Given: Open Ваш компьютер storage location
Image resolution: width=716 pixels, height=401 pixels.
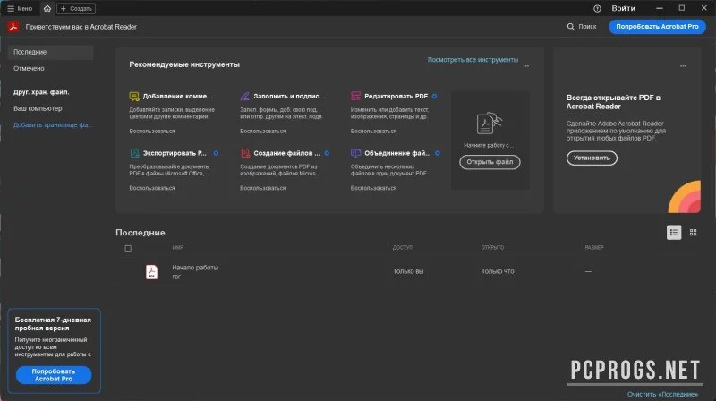Looking at the screenshot, I should tap(38, 108).
